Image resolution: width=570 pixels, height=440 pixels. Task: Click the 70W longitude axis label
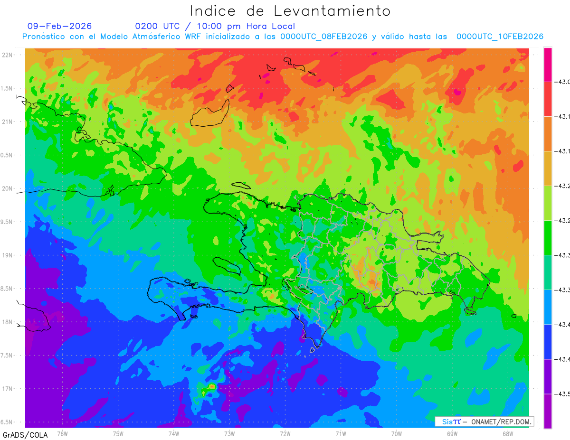point(397,433)
